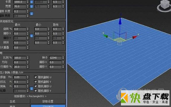
Task: Click the 旋转 % minimum value field
Action: click(41, 29)
